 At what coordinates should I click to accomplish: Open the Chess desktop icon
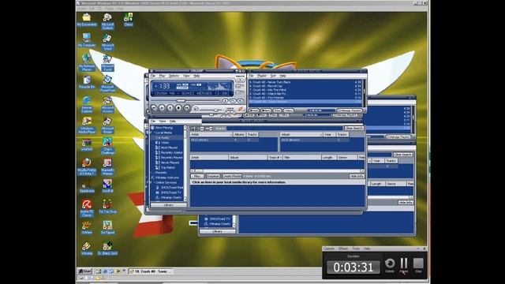pyautogui.click(x=128, y=20)
